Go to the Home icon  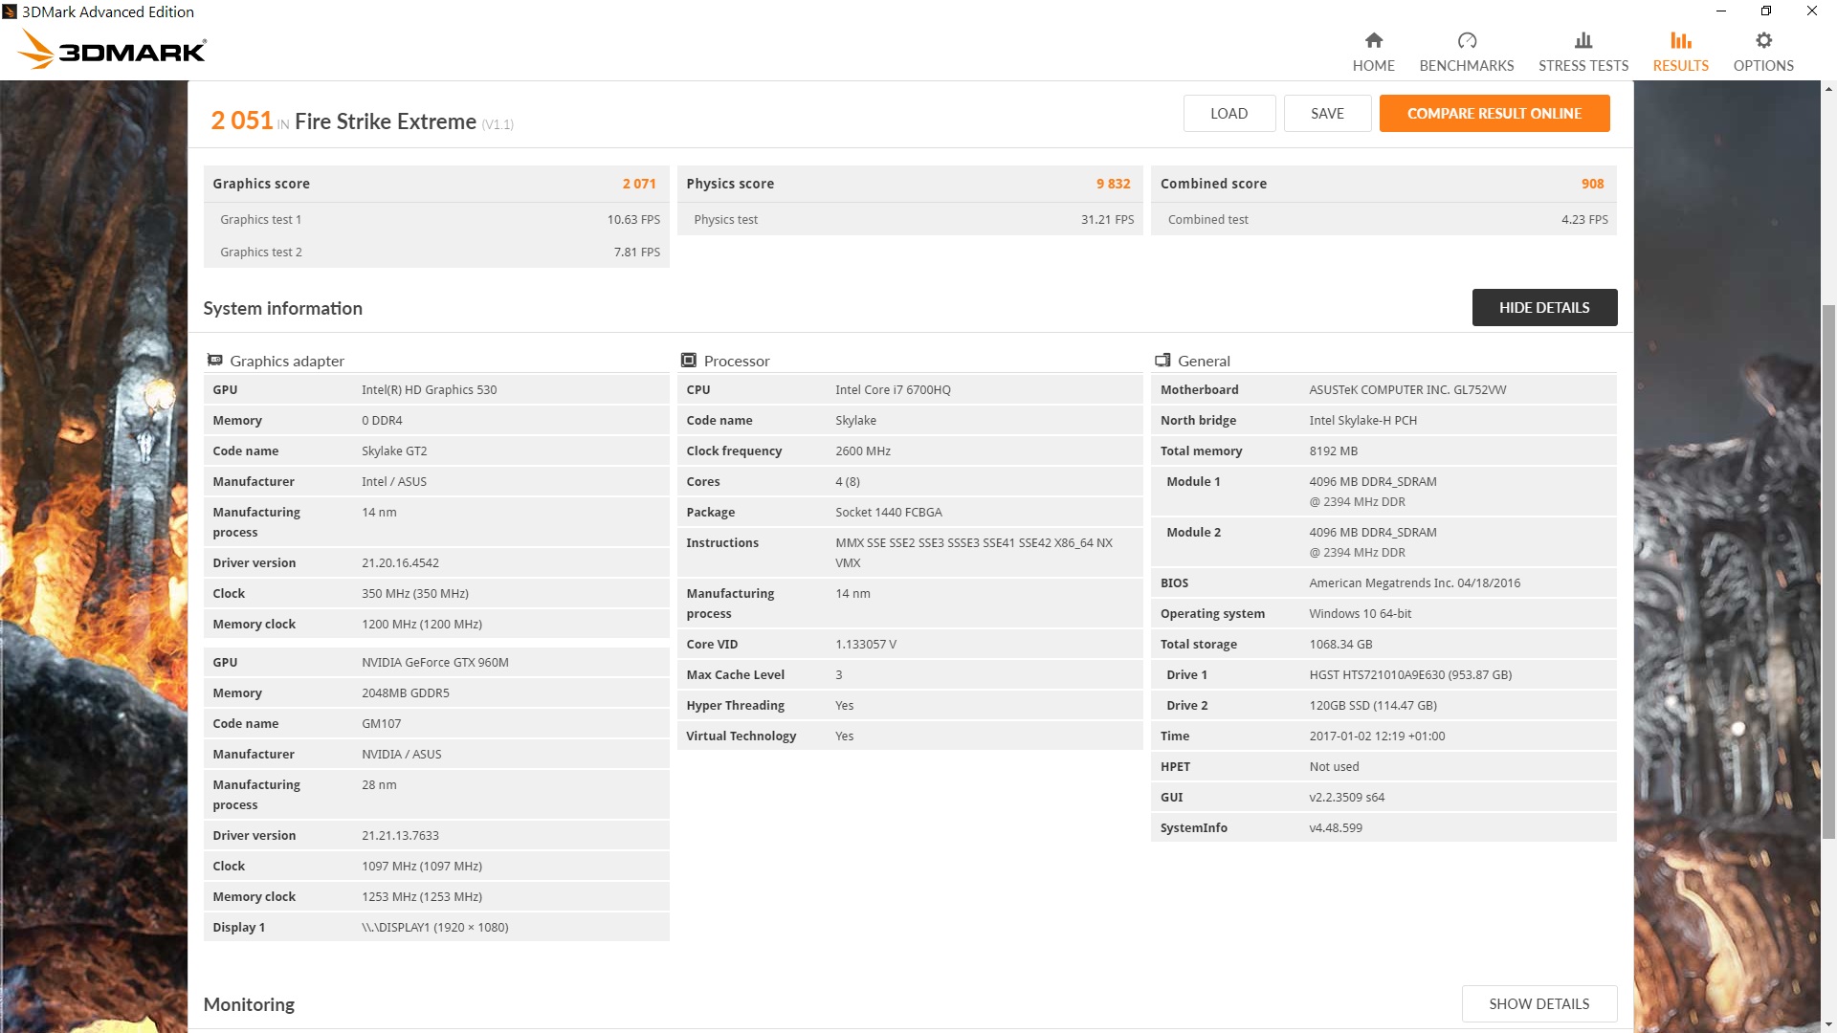click(x=1373, y=40)
